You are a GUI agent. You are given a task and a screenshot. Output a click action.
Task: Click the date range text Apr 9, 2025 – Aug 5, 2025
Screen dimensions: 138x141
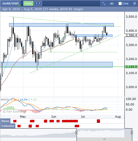click(x=22, y=9)
